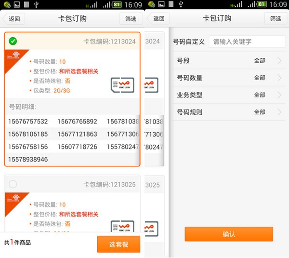Tap left status bar barcode icon
The height and width of the screenshot is (258, 289).
tap(26, 4)
